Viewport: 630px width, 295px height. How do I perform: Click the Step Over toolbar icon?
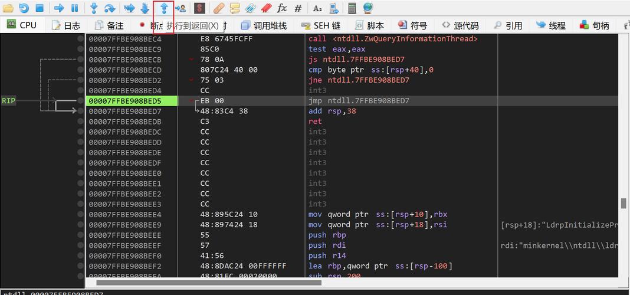(110, 8)
